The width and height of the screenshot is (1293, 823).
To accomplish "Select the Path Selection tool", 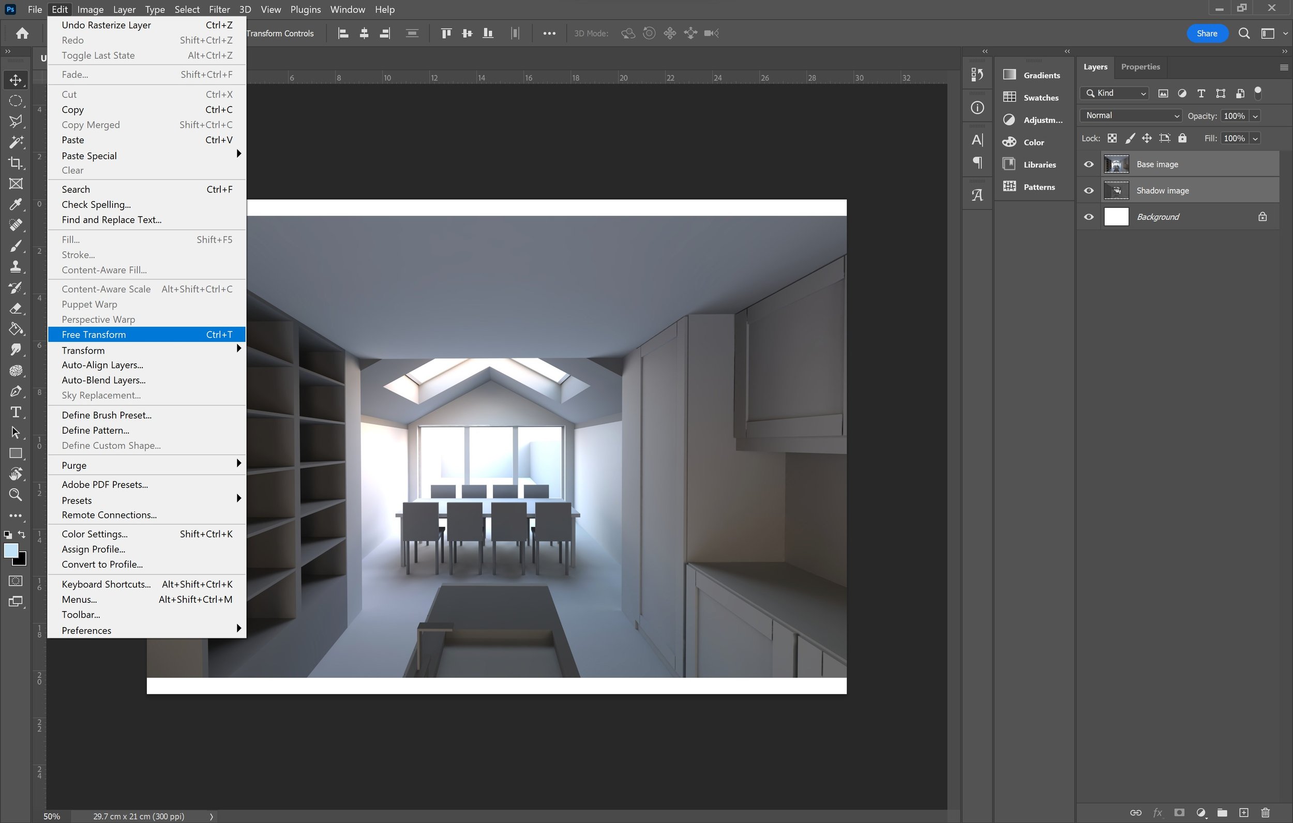I will [16, 433].
